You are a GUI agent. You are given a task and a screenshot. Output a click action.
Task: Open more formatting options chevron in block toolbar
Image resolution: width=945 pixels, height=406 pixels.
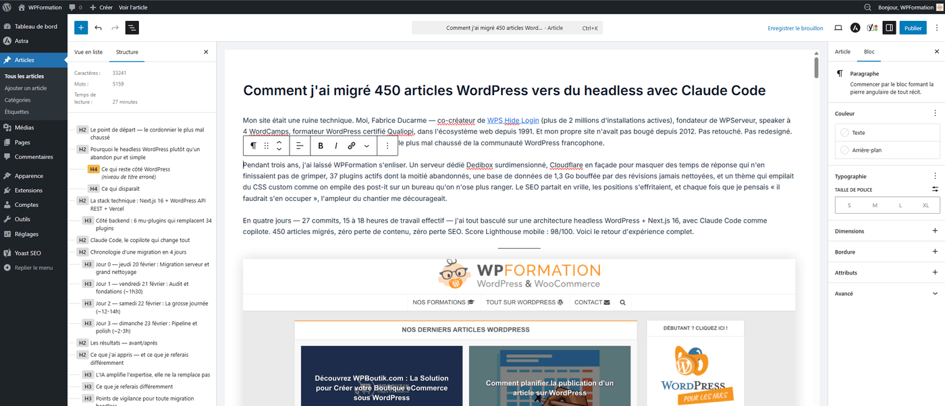click(x=367, y=145)
